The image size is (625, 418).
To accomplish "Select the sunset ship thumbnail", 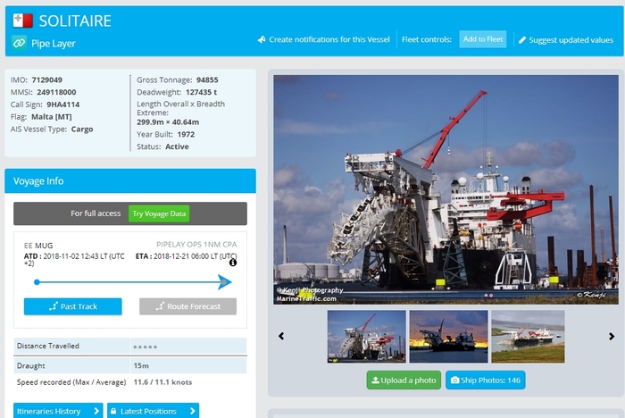I will (x=448, y=336).
